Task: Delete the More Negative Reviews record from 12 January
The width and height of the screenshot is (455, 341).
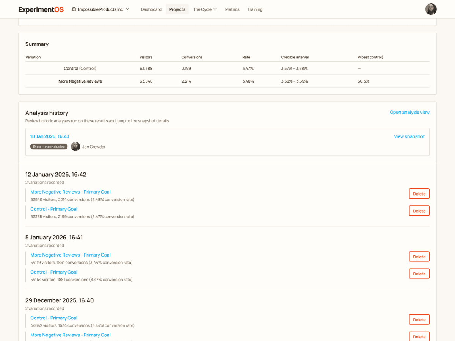Action: [x=419, y=193]
